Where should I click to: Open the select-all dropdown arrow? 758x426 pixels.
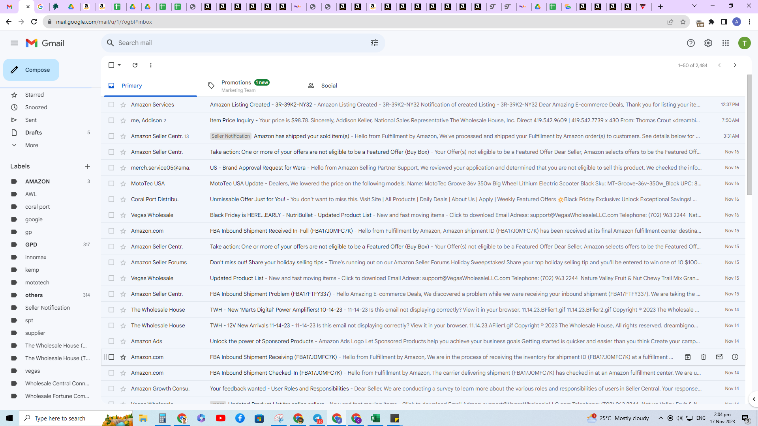tap(119, 65)
